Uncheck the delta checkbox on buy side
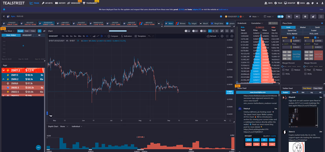The image size is (325, 152). (293, 37)
